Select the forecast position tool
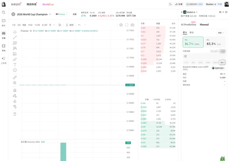229x161 pixels. 15,54
